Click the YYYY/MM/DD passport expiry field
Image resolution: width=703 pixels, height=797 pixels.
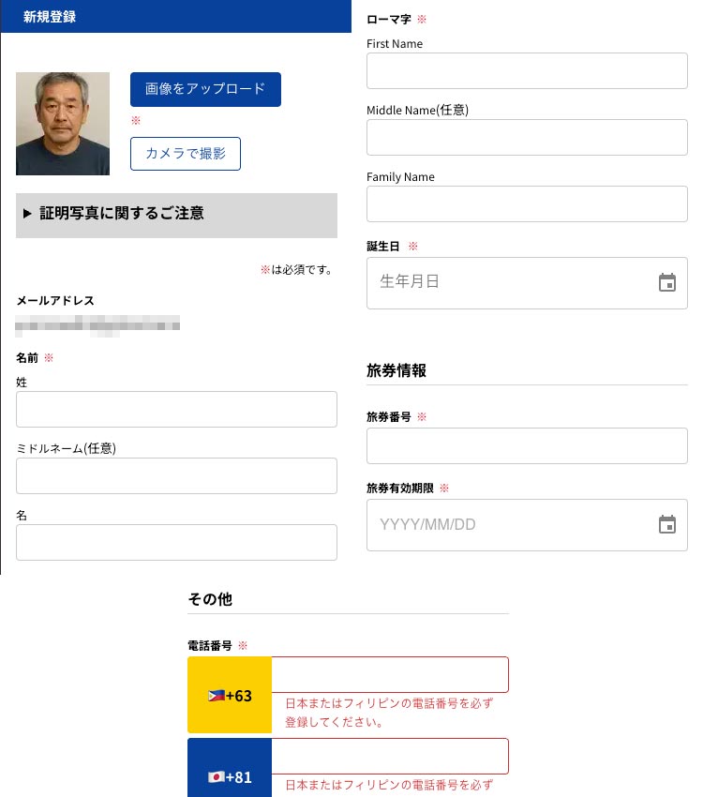(511, 525)
